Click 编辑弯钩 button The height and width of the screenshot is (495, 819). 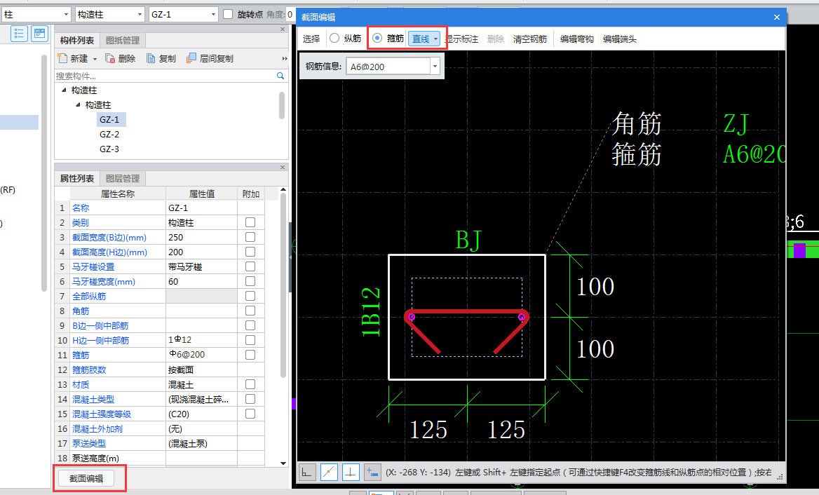pyautogui.click(x=576, y=39)
